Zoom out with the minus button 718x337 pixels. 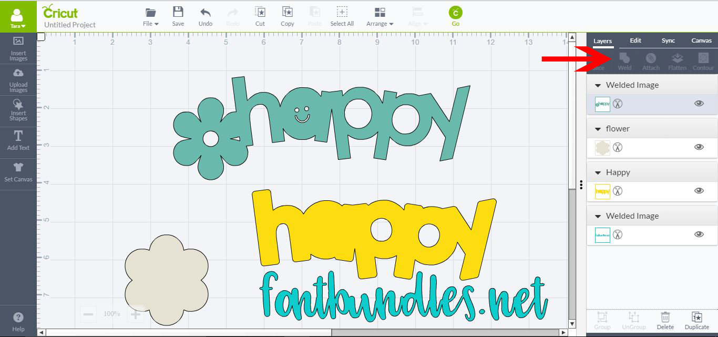pyautogui.click(x=88, y=314)
